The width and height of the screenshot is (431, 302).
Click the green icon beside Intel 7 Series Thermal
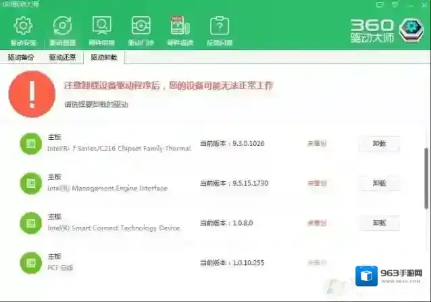(29, 143)
